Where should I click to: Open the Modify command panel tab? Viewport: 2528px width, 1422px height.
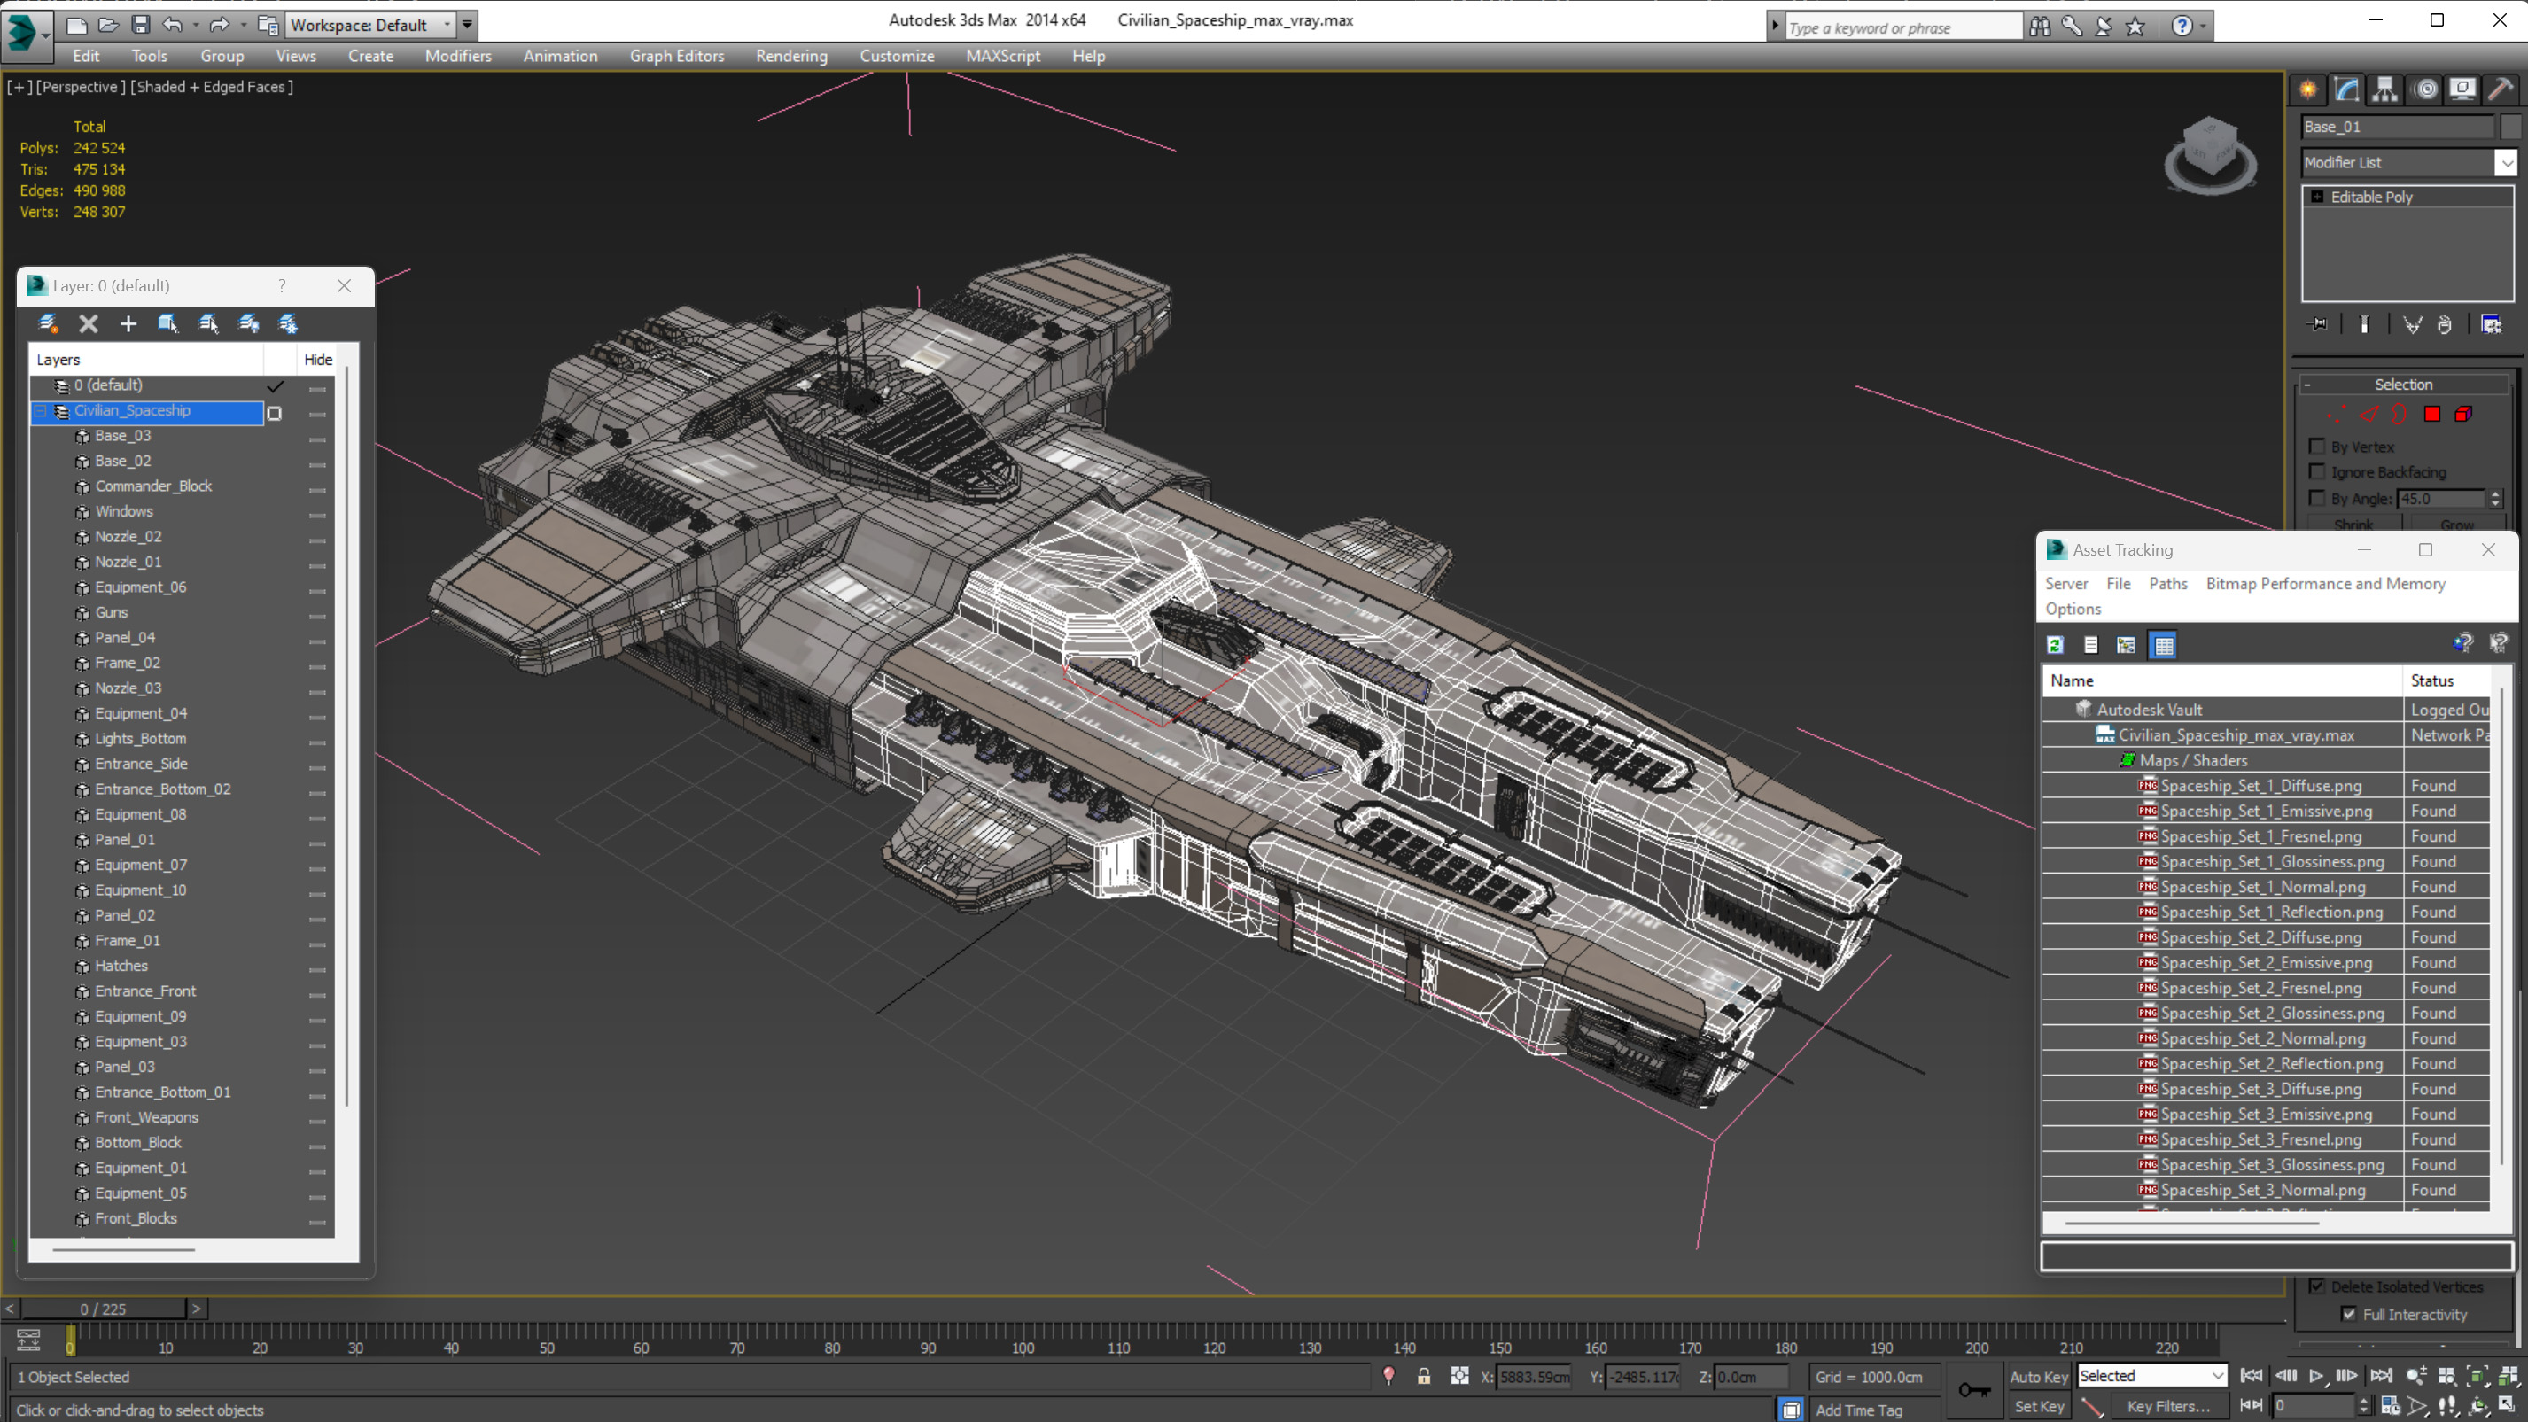[2346, 90]
